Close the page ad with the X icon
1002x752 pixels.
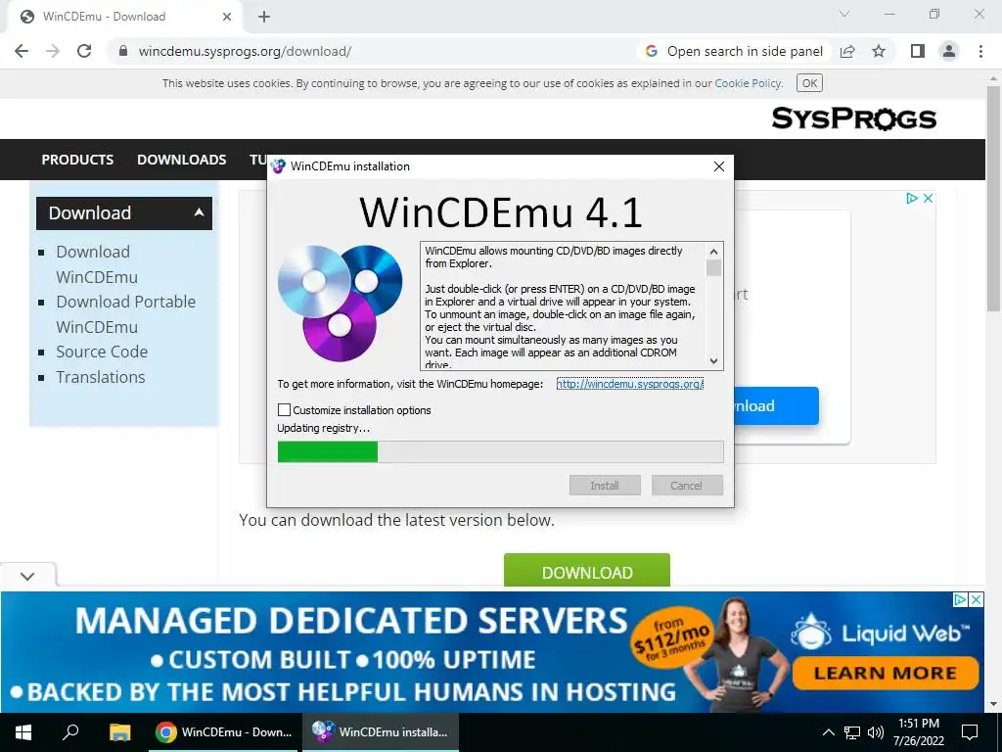pyautogui.click(x=928, y=198)
